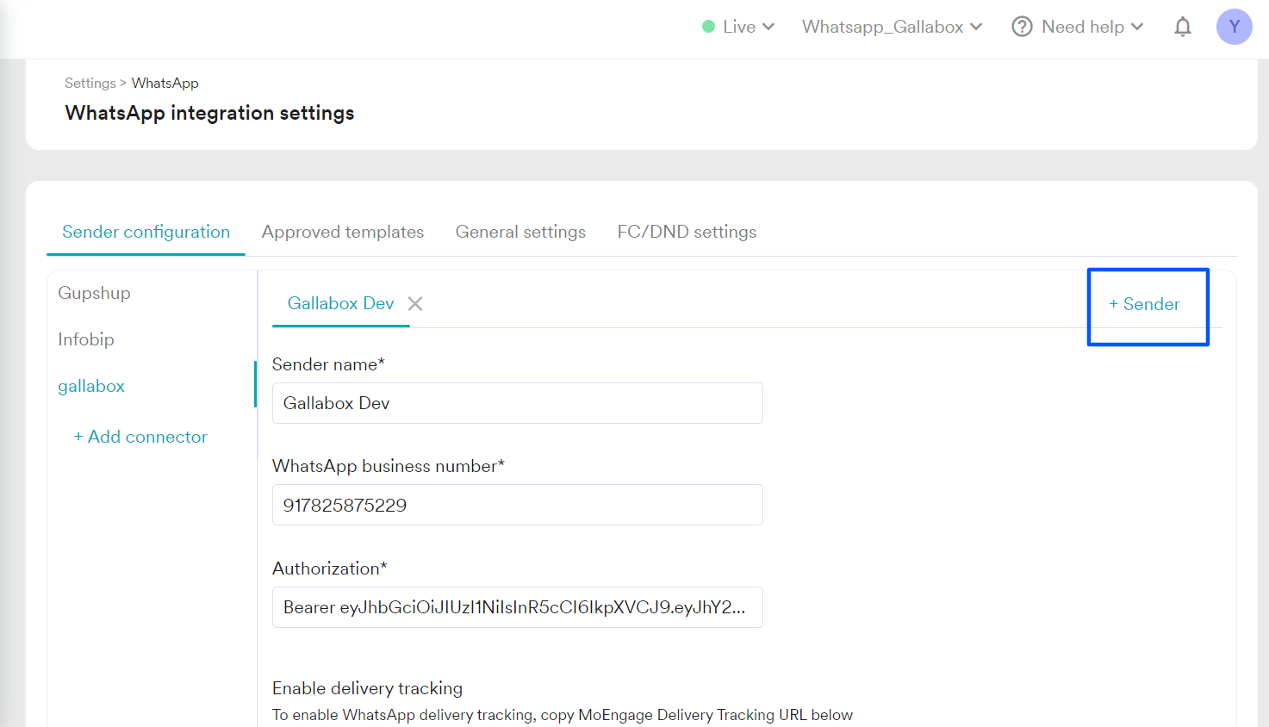Viewport: 1269px width, 727px height.
Task: Select the Sender configuration tab
Action: coord(146,232)
